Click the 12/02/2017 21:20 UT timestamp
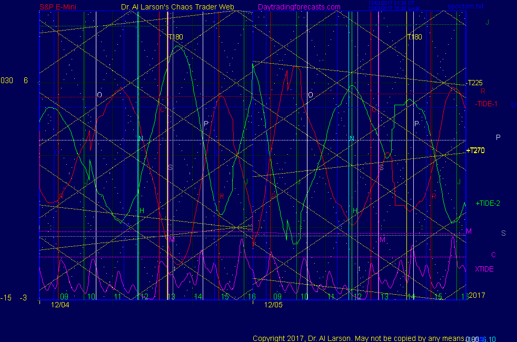Image resolution: width=517 pixels, height=342 pixels. click(x=391, y=3)
